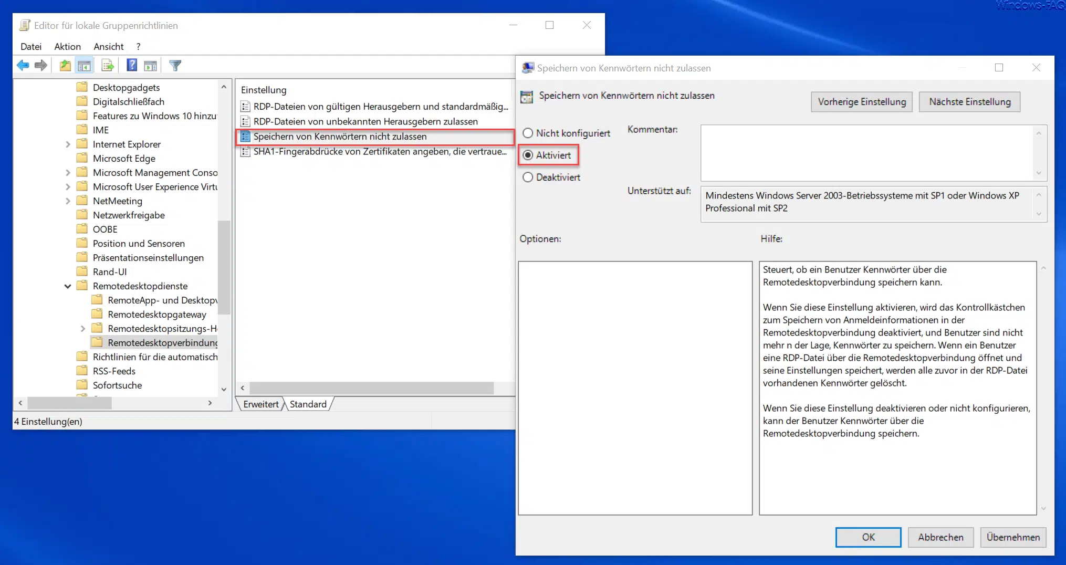The image size is (1066, 565).
Task: Click the blue Back arrow in toolbar
Action: [23, 66]
